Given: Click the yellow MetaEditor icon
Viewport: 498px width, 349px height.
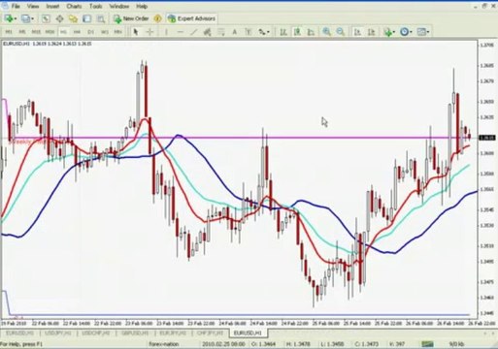Looking at the screenshot, I should [x=157, y=18].
